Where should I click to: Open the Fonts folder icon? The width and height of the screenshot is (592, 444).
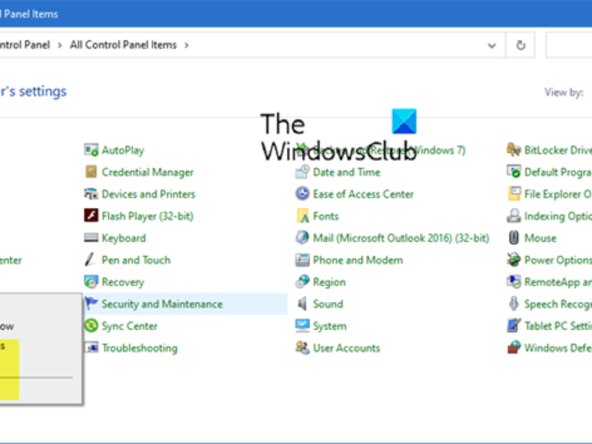pos(302,216)
